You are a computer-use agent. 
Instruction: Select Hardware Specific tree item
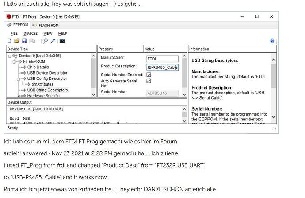coord(43,96)
